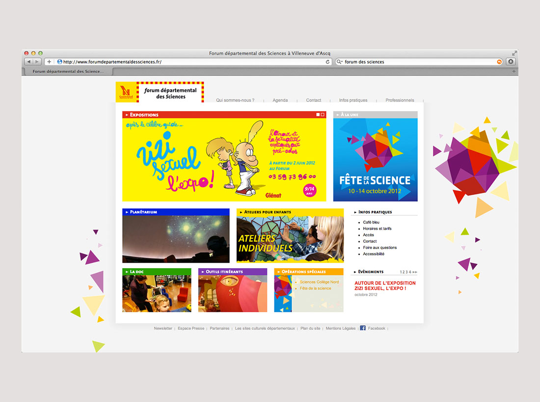Go to events page 1
The width and height of the screenshot is (540, 402).
401,272
